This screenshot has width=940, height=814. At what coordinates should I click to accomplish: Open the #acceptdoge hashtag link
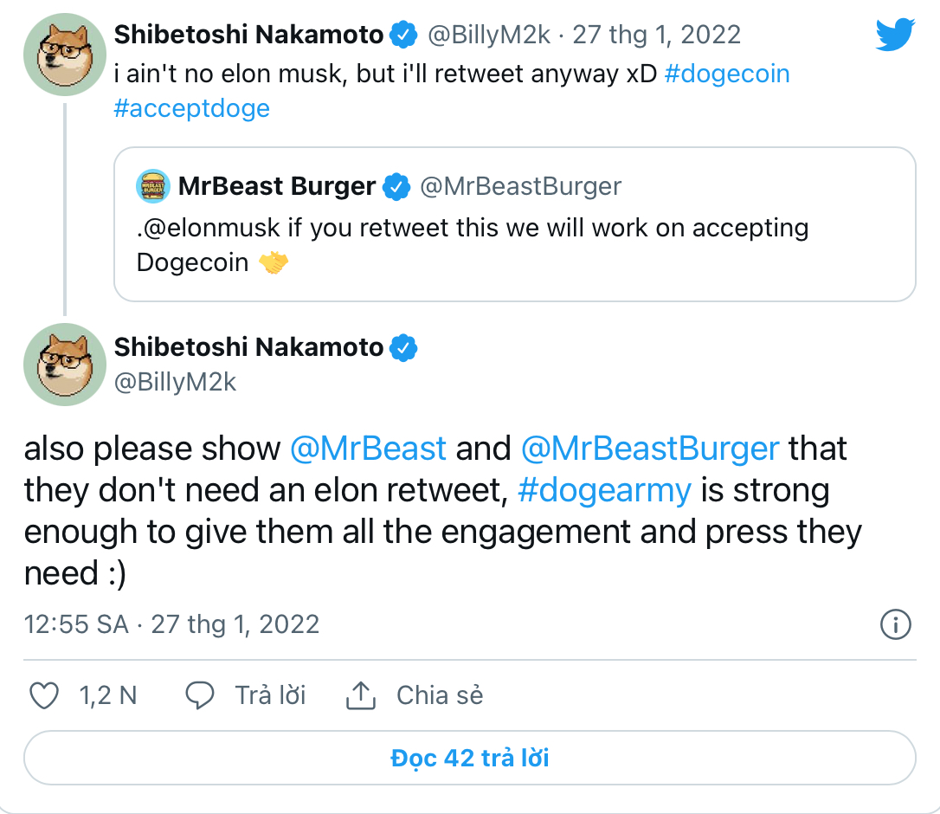[x=191, y=108]
